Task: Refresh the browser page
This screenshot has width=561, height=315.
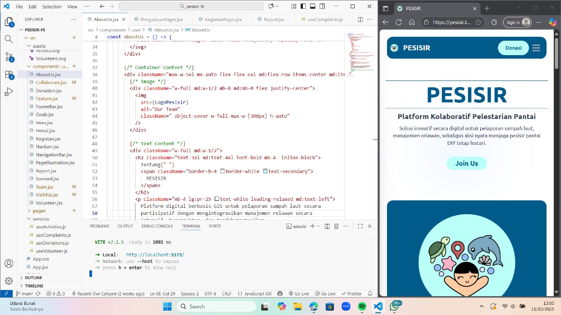Action: [398, 22]
